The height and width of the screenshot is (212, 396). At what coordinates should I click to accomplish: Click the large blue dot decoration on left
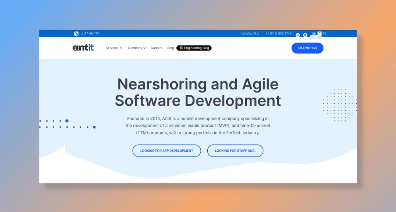(x=67, y=121)
